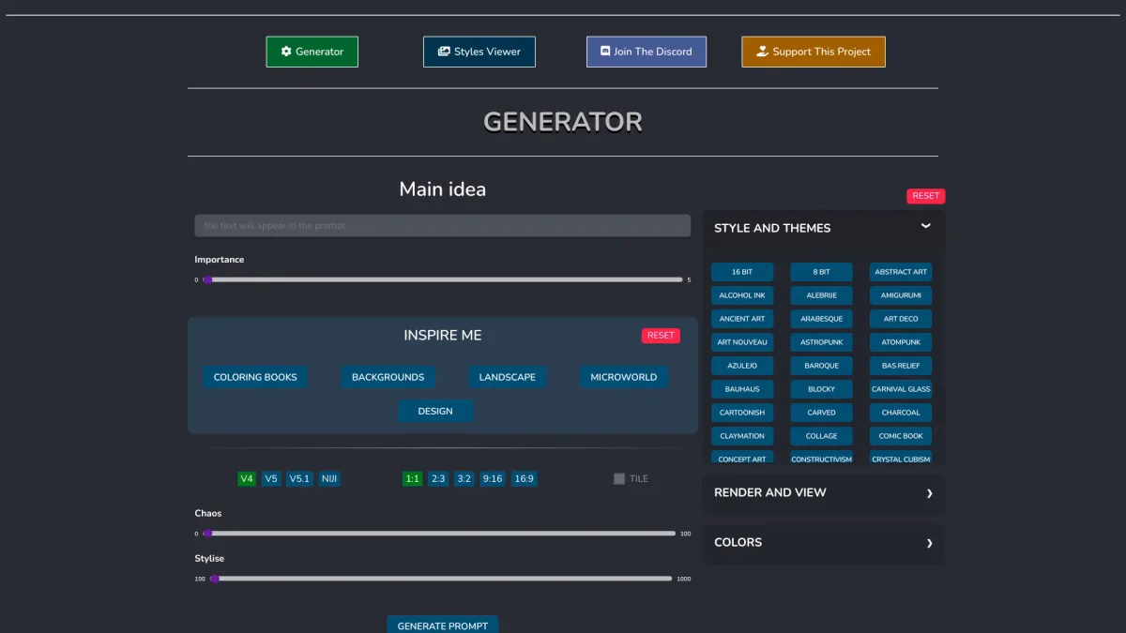Click the Chaos slider track
The height and width of the screenshot is (633, 1126).
[441, 534]
